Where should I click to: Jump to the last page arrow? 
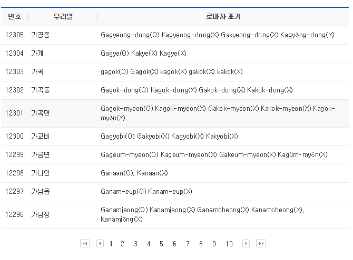(x=261, y=244)
